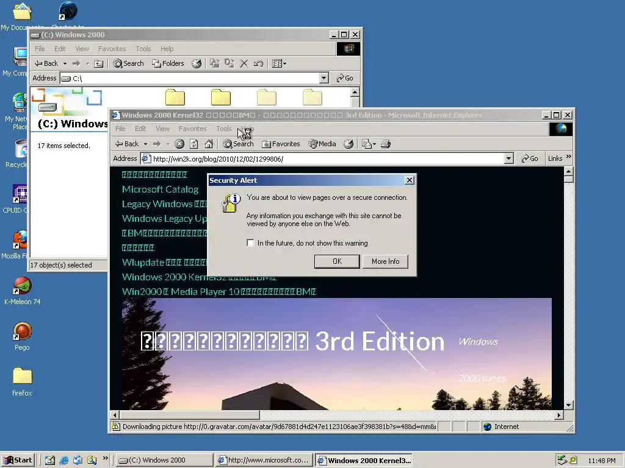
Task: Click Mail icon in Internet Explorer toolbar
Action: [x=366, y=144]
